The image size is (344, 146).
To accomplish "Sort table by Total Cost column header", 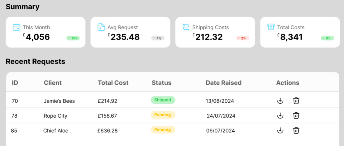I will (x=113, y=83).
